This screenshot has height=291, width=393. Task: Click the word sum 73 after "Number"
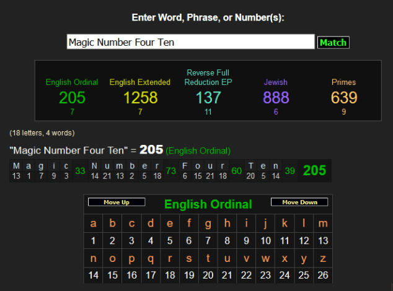click(x=171, y=171)
